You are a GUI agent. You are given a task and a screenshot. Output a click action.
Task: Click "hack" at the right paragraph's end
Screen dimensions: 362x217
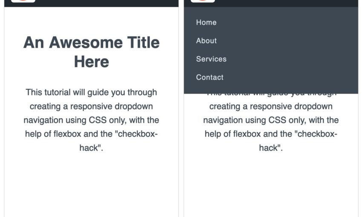[269, 148]
